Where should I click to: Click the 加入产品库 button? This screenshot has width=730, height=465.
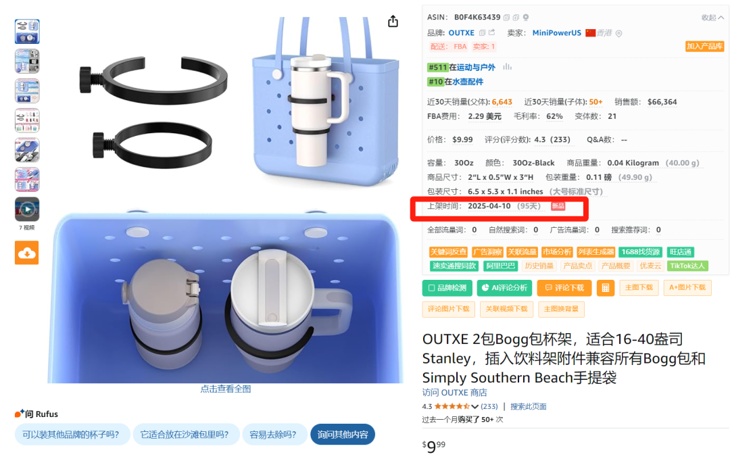[x=704, y=47]
